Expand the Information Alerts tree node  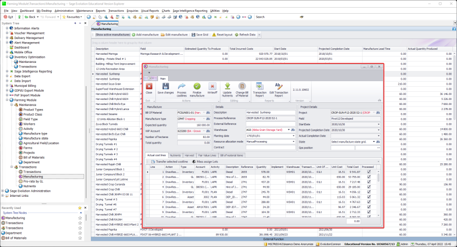tap(7, 28)
